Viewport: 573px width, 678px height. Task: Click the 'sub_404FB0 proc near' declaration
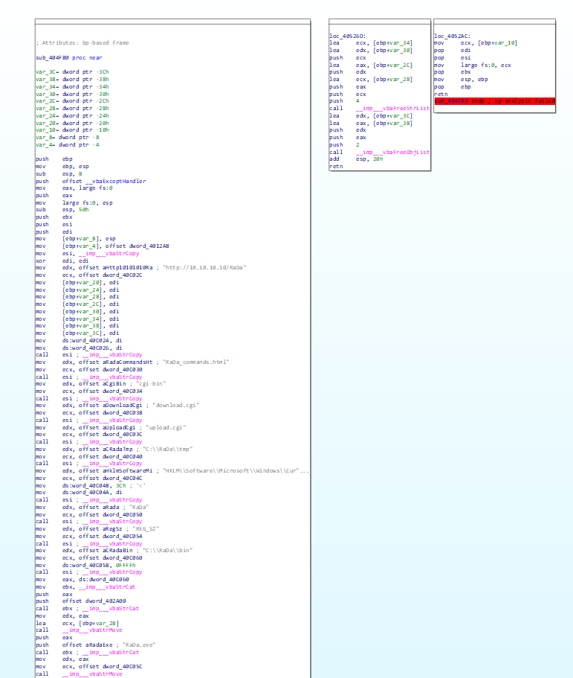click(x=69, y=57)
